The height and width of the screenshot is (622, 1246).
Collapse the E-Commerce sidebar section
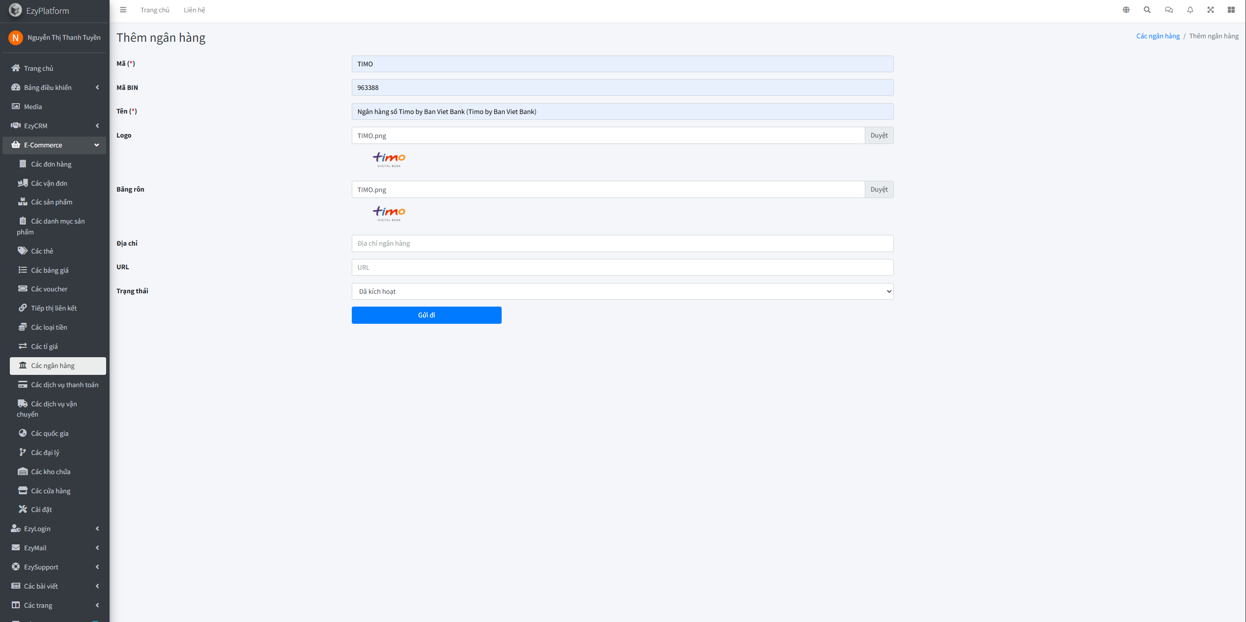pyautogui.click(x=55, y=145)
